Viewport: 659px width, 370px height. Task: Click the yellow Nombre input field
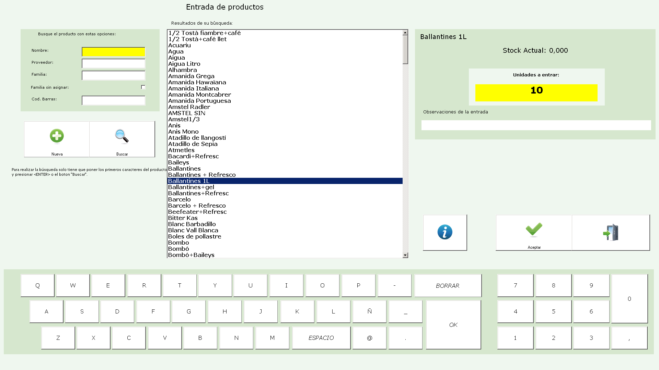click(x=113, y=52)
